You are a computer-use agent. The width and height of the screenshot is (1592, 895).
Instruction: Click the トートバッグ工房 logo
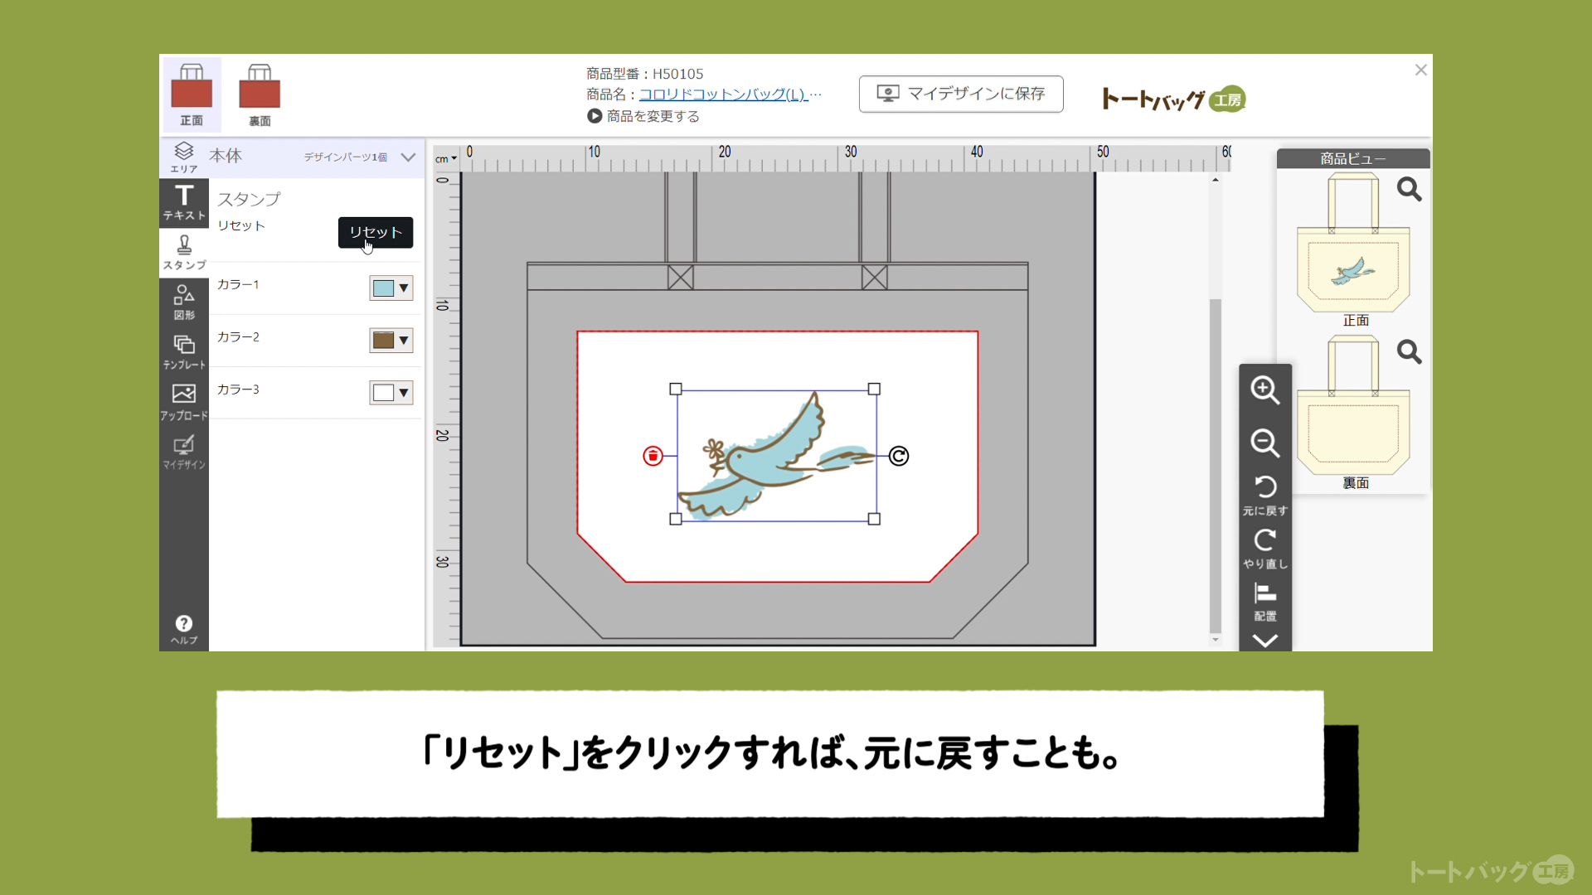(x=1173, y=99)
